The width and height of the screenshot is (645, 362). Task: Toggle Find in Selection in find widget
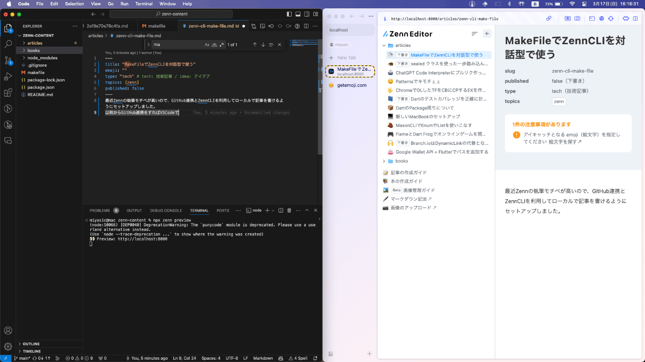pos(271,45)
